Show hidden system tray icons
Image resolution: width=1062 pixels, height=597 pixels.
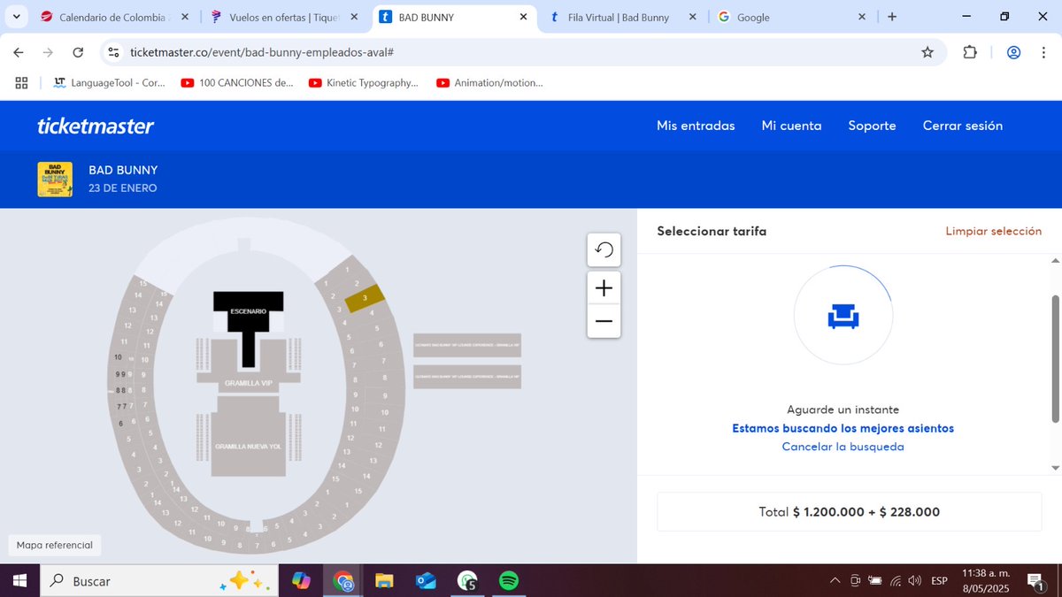point(835,581)
